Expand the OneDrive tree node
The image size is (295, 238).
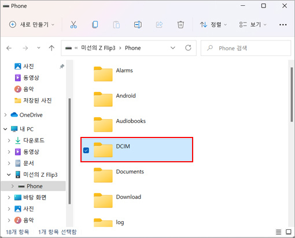tap(5, 115)
